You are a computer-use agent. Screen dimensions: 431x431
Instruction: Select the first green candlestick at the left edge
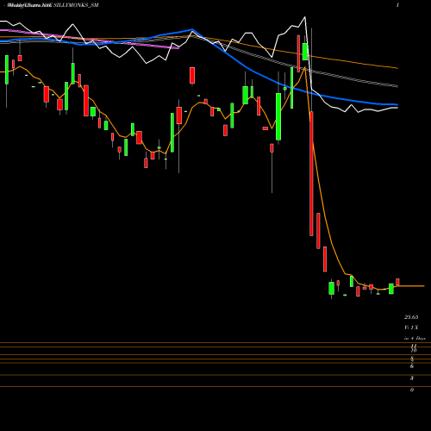(7, 70)
